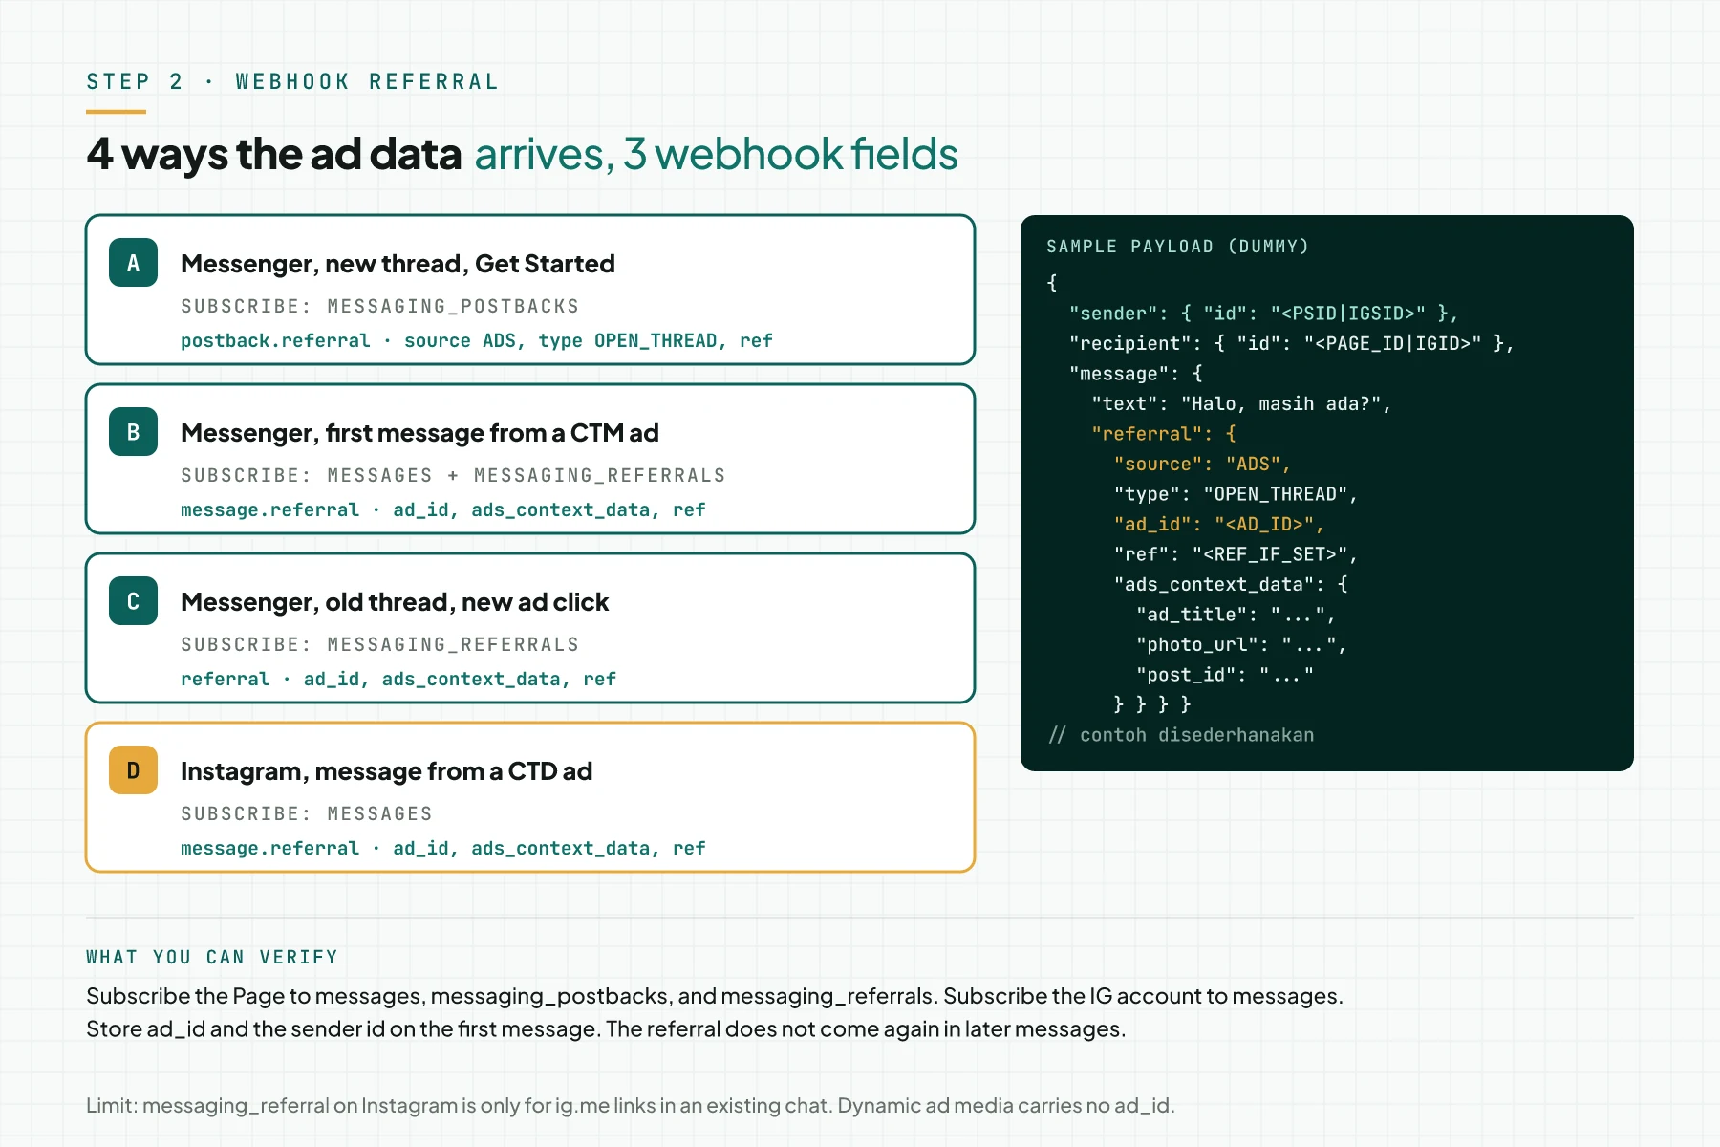The width and height of the screenshot is (1720, 1147).
Task: Click the 'message.referral' field line in card B
Action: [443, 510]
